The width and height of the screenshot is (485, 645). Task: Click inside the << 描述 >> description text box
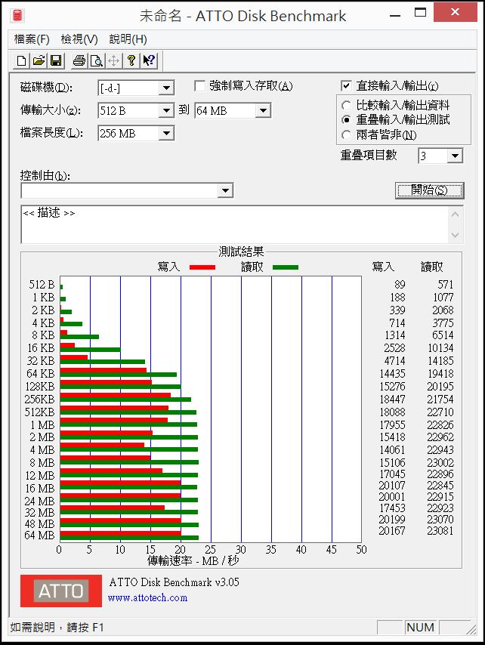click(234, 224)
